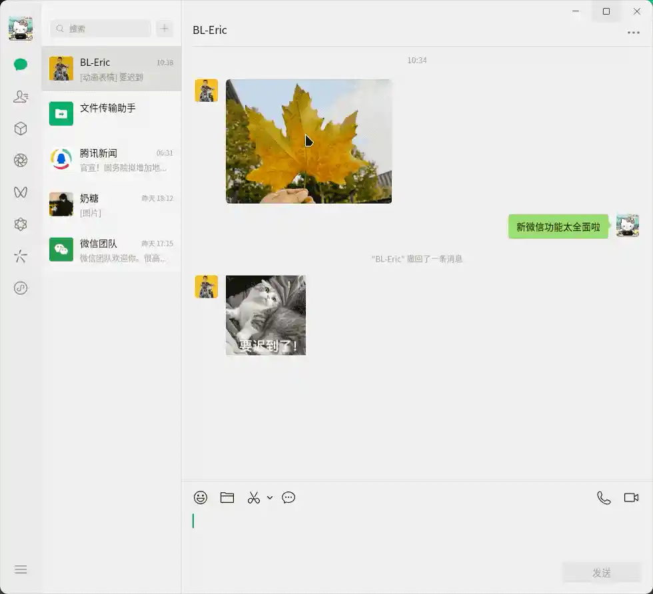Open the BL-Eric conversation
Viewport: 653px width, 594px height.
click(111, 69)
